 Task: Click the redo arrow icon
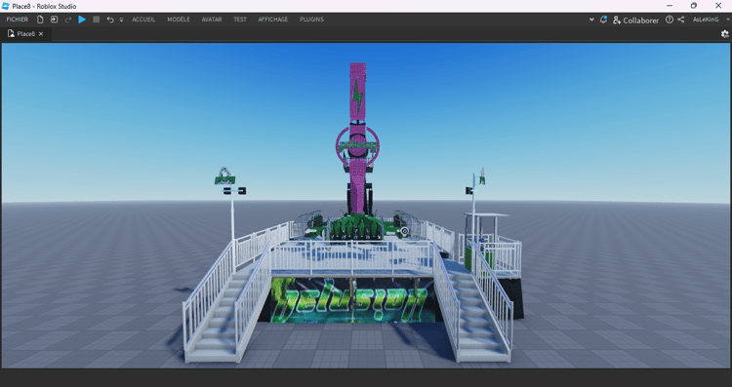(68, 19)
